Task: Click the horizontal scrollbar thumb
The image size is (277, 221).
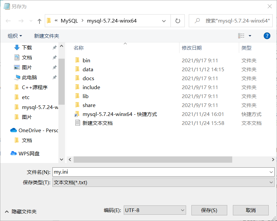Action: [x=153, y=160]
